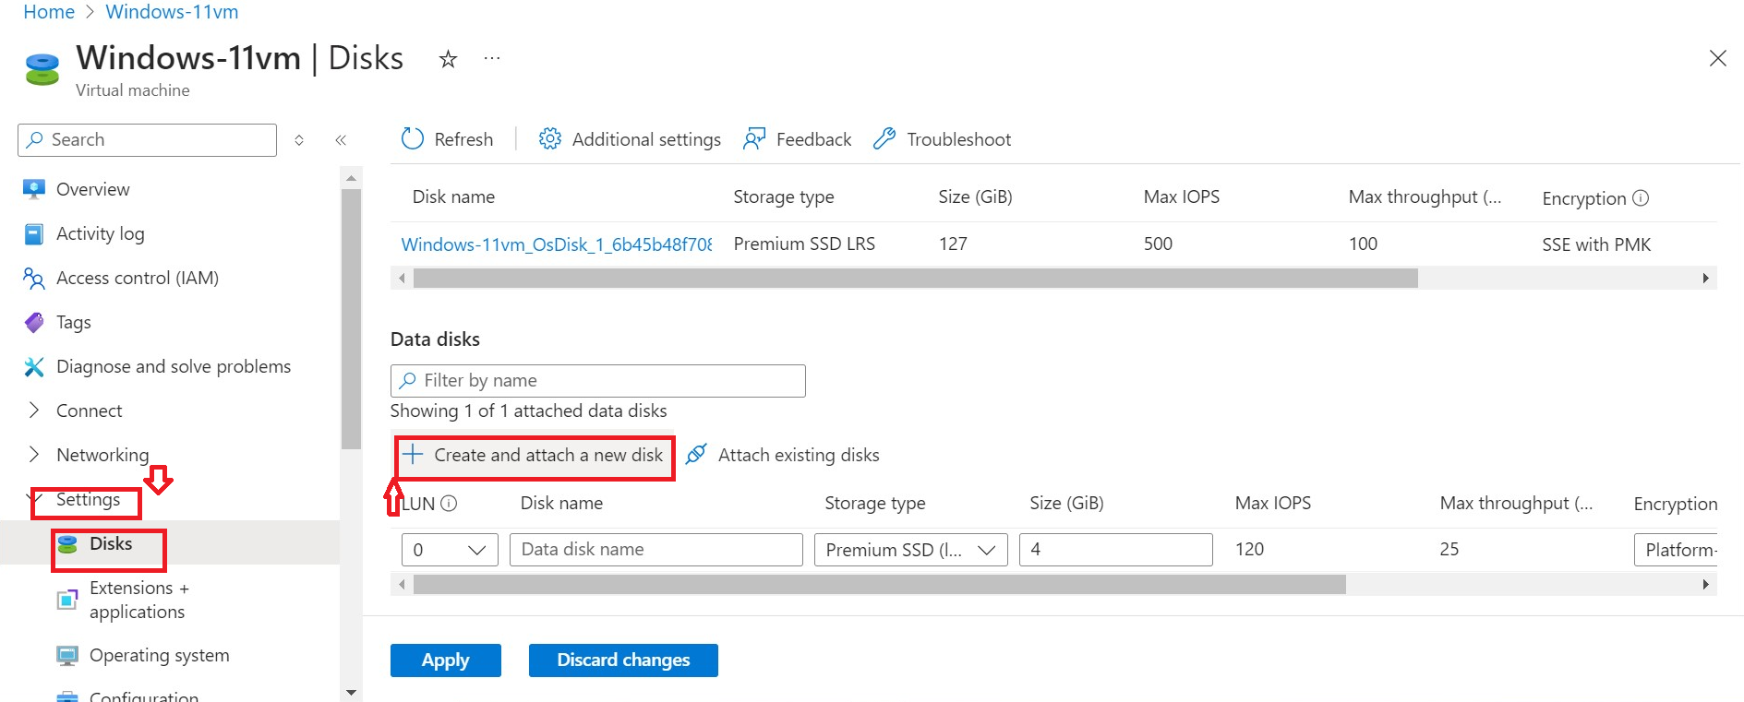Click the Feedback icon
Viewport: 1744px width, 702px height.
[x=754, y=139]
